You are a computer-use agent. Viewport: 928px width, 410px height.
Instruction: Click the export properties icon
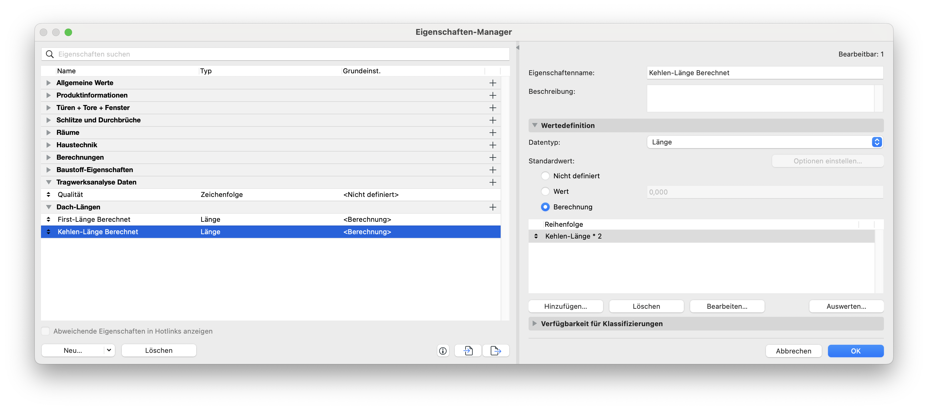[x=496, y=351]
